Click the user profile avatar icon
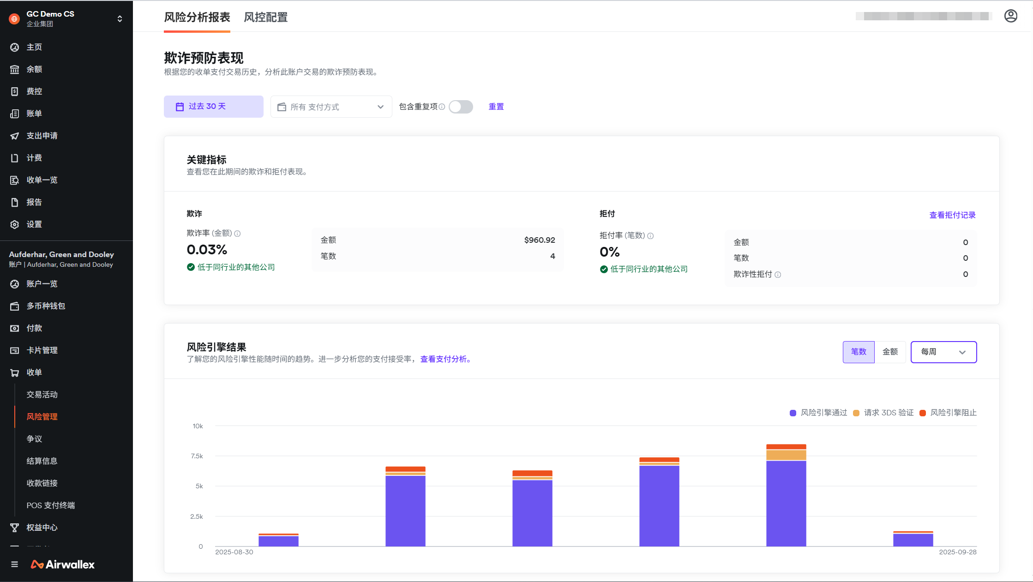Viewport: 1033px width, 582px height. point(1010,16)
